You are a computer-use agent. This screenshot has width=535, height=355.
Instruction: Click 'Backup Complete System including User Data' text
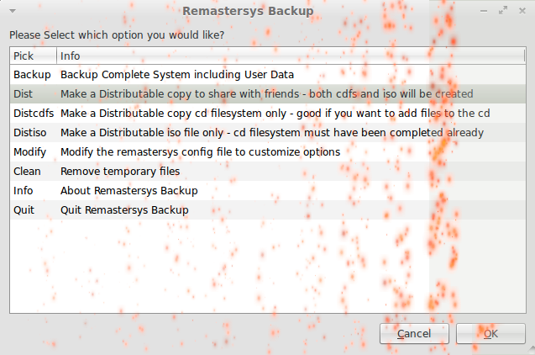(x=177, y=75)
